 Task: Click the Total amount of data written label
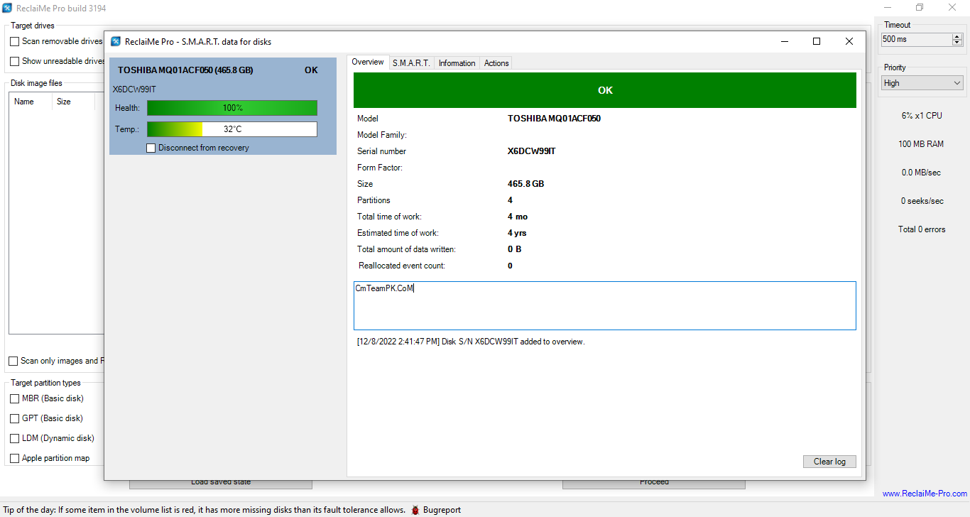click(407, 249)
